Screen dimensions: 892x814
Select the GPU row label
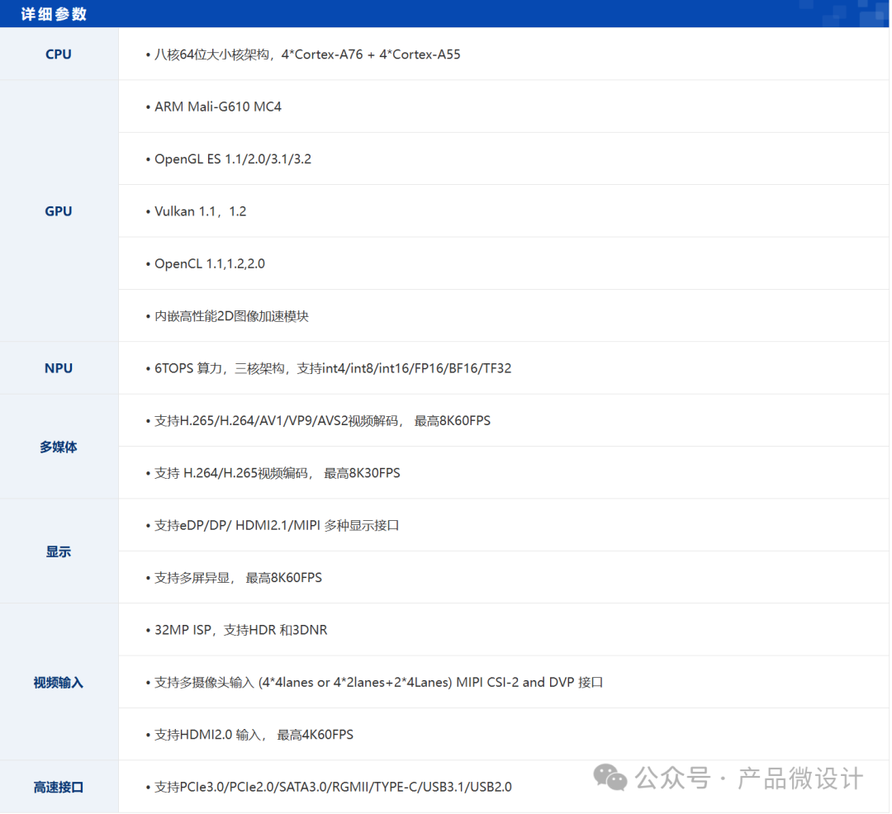59,211
